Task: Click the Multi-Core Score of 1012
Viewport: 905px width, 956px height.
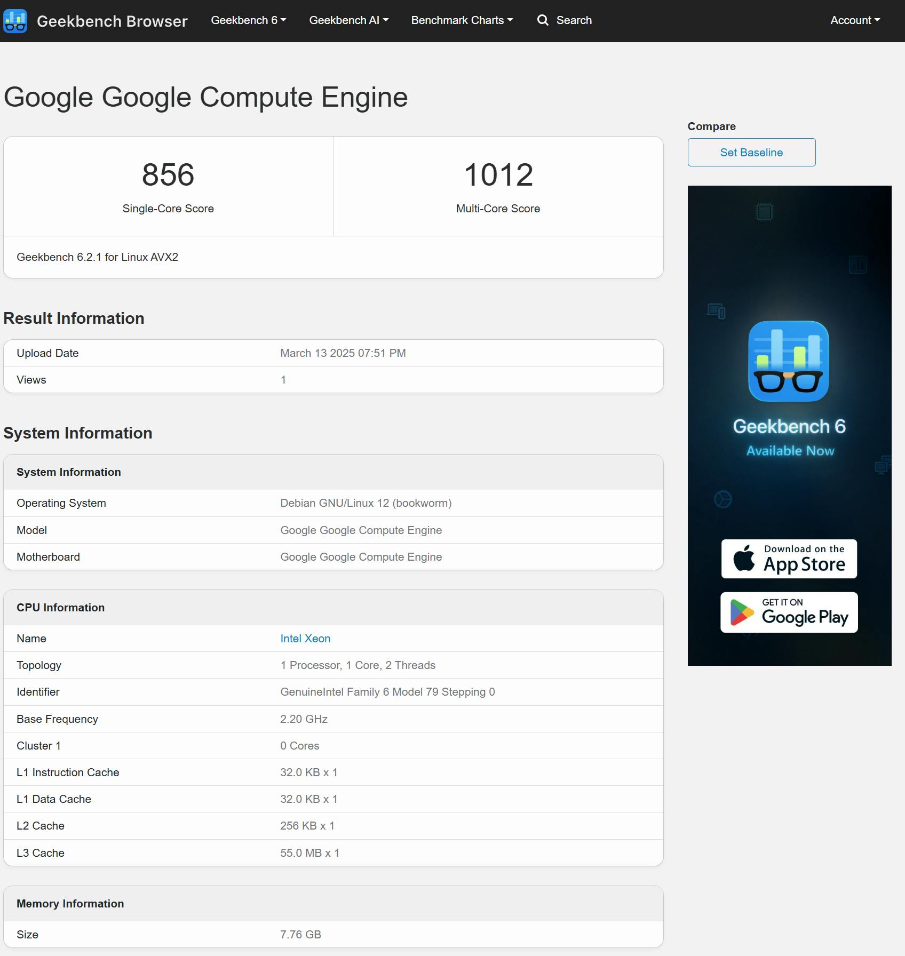Action: coord(497,174)
